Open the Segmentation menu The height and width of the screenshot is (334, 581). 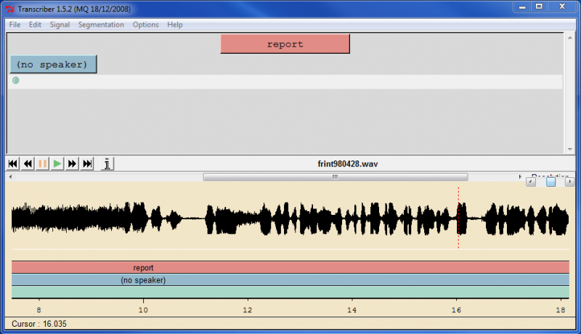[101, 25]
